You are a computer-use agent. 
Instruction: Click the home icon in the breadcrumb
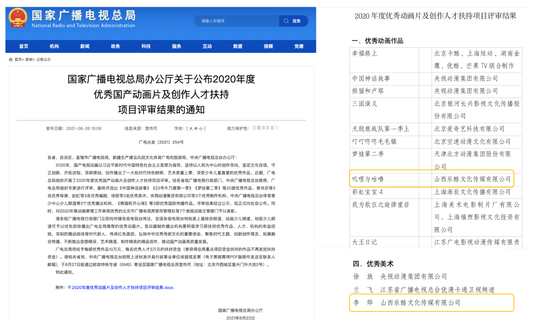click(11, 59)
